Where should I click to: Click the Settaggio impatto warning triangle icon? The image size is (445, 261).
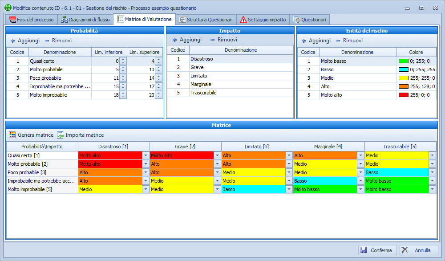pyautogui.click(x=243, y=20)
